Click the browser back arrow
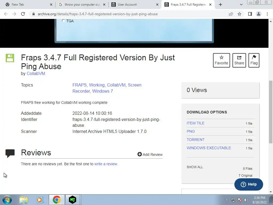The width and height of the screenshot is (273, 205). pyautogui.click(x=6, y=14)
